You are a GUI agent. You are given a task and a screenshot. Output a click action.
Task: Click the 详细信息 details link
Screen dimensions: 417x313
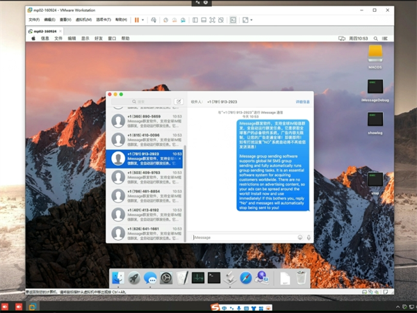[302, 102]
